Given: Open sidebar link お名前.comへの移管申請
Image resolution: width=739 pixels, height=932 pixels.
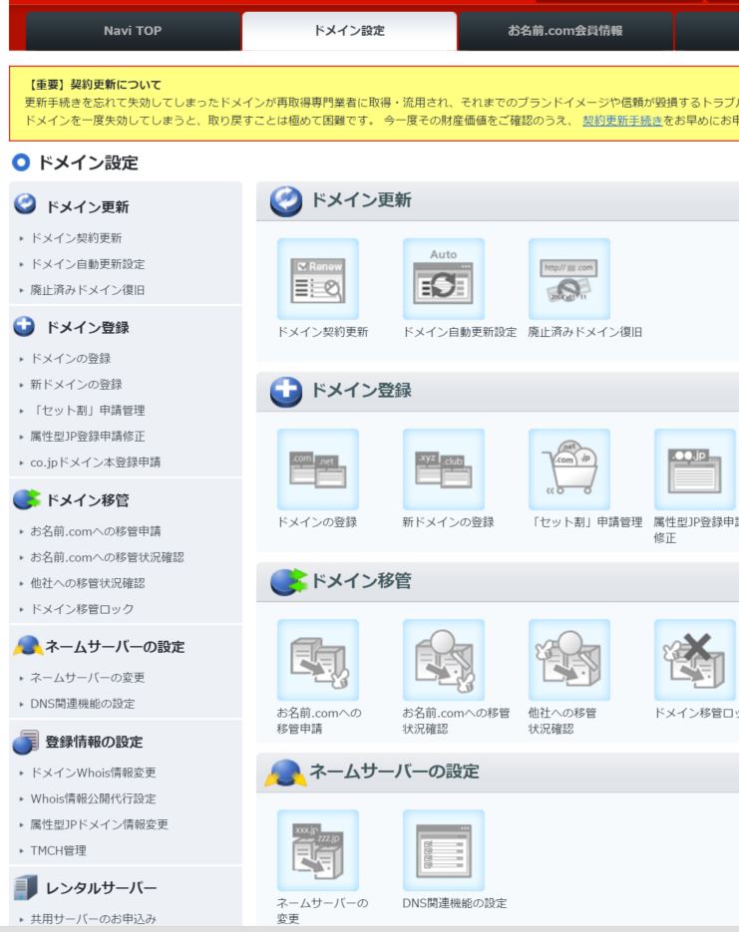Looking at the screenshot, I should tap(96, 531).
